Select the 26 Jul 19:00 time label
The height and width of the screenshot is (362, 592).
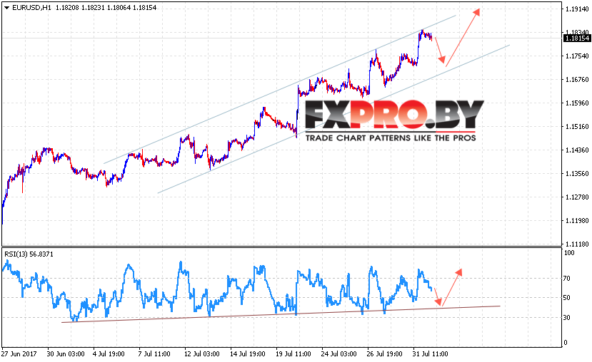pos(385,354)
